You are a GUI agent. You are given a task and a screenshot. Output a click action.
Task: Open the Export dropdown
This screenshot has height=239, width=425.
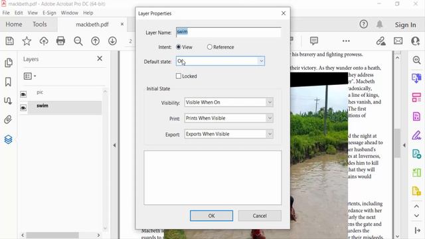[x=228, y=134]
